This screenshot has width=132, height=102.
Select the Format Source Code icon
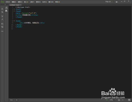tap(2, 19)
